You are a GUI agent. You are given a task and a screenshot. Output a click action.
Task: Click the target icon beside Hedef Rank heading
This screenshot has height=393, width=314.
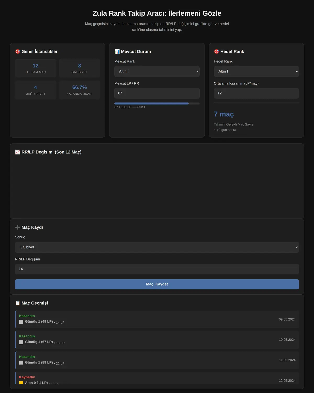[216, 52]
